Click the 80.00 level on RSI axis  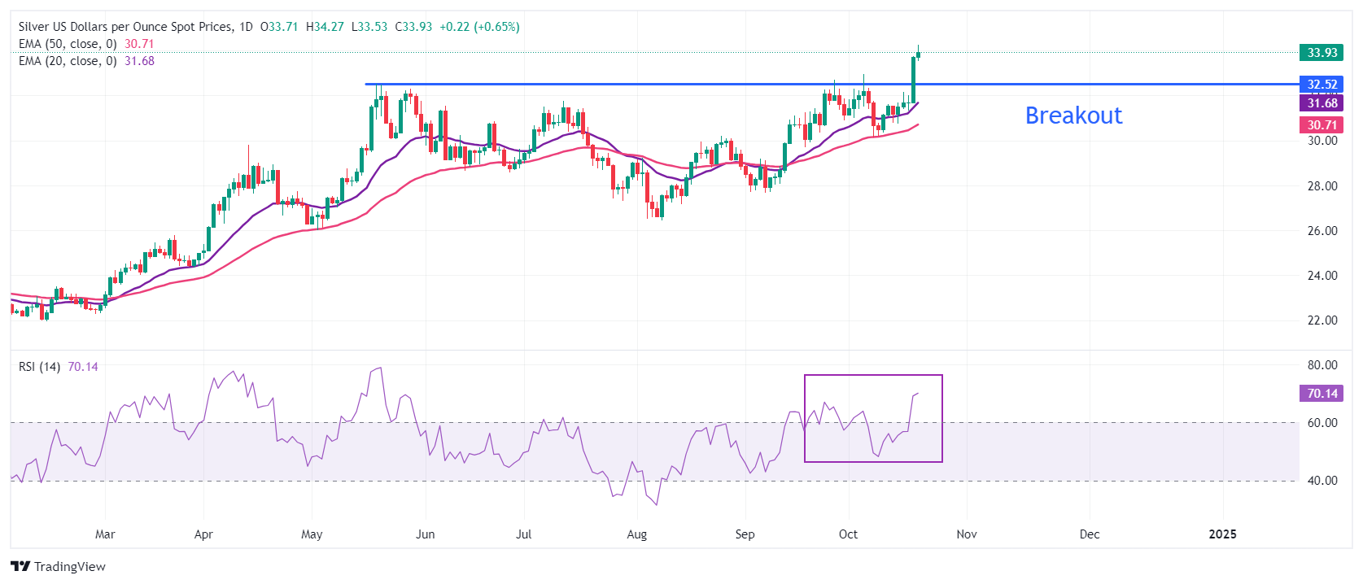tap(1322, 365)
